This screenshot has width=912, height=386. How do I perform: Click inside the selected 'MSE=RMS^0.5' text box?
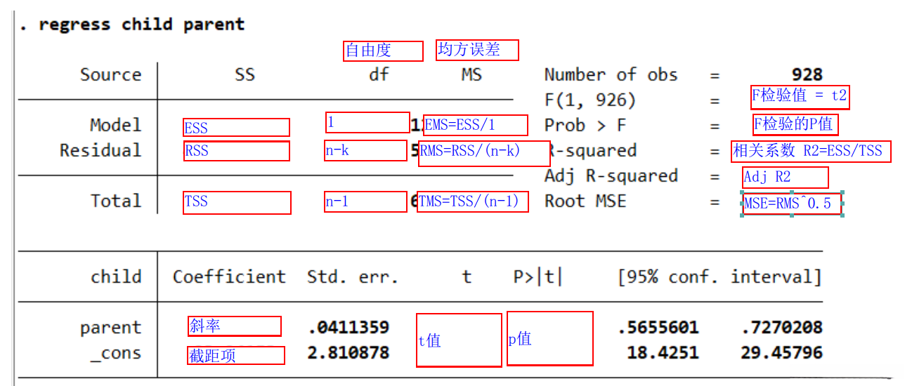[x=792, y=204]
